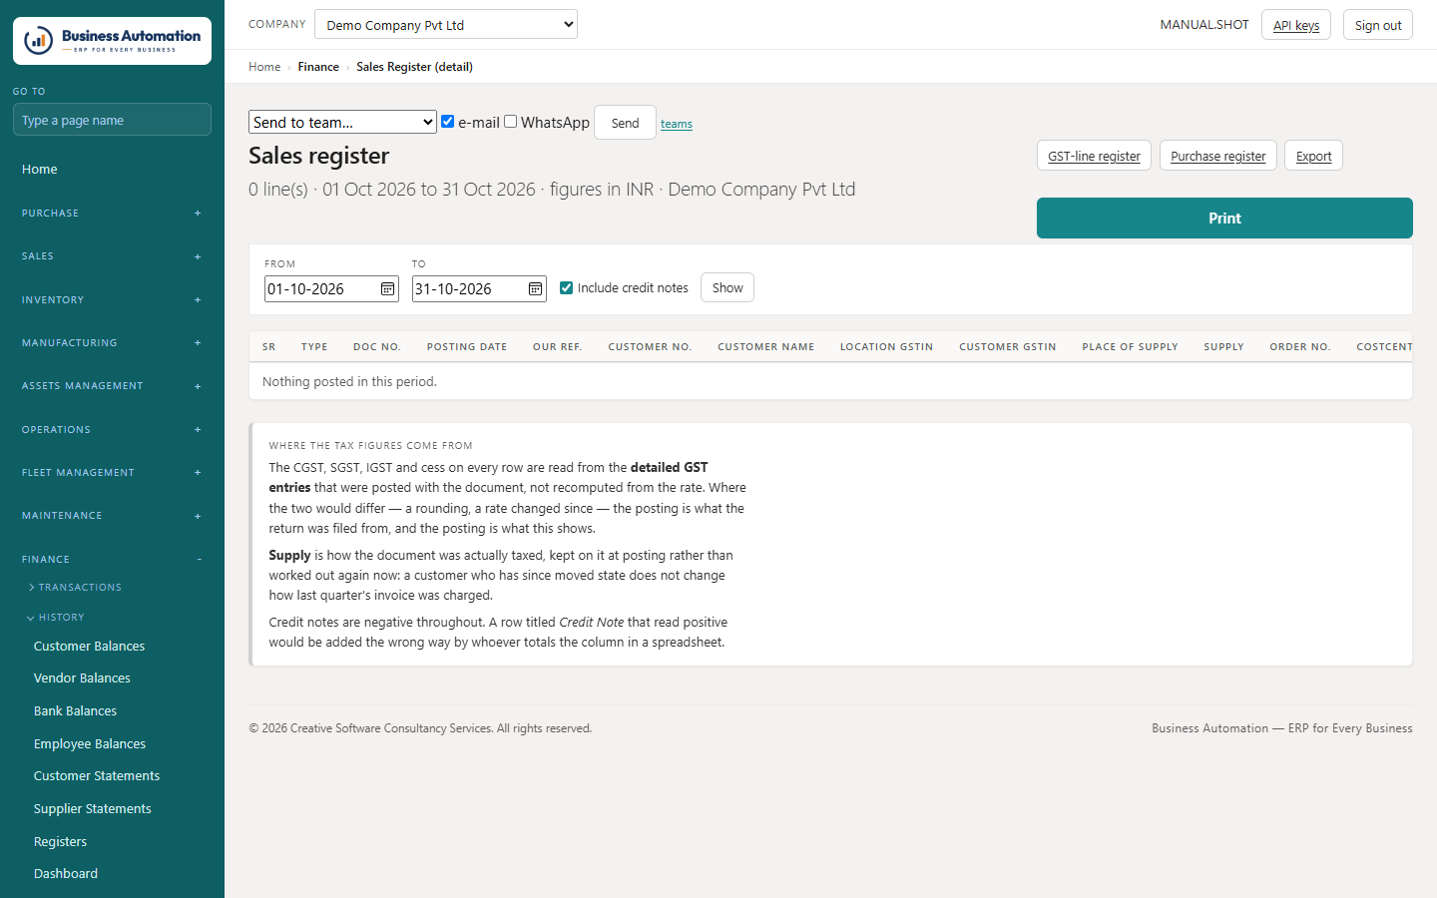Expand the Inventory sidebar section
1437x898 pixels.
click(112, 300)
